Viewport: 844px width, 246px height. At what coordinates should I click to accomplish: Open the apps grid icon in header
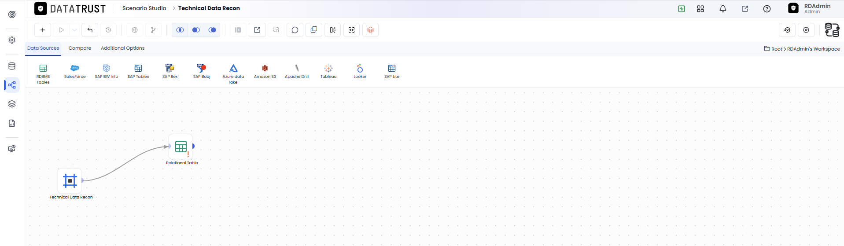click(x=700, y=9)
